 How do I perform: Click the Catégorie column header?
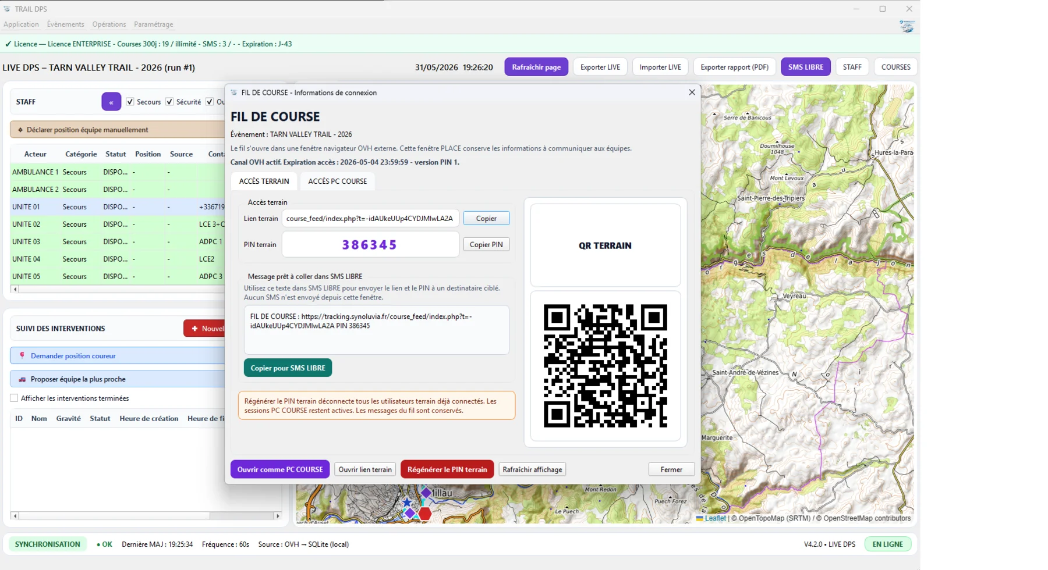click(x=81, y=154)
